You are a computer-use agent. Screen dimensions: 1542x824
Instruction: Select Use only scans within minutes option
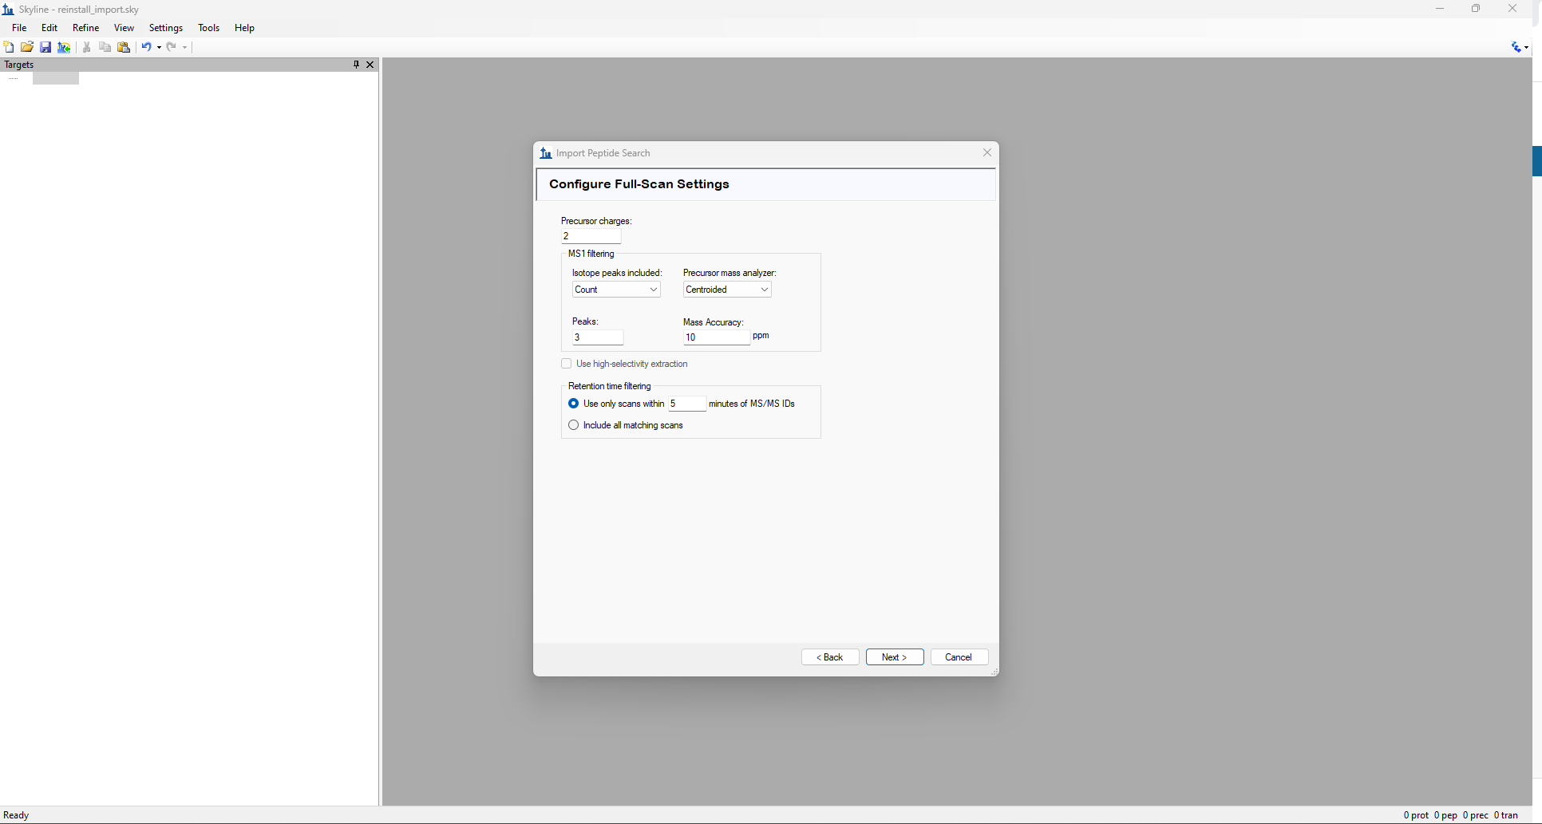[573, 404]
